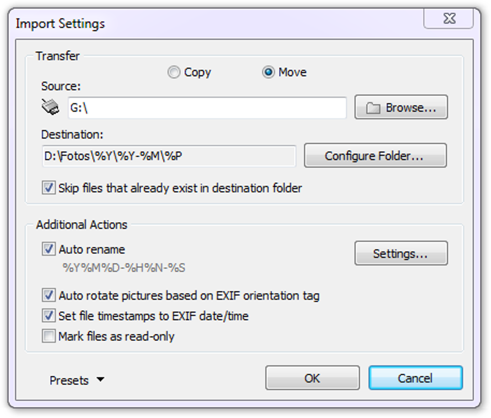Disable the Auto rename checkbox
The height and width of the screenshot is (418, 491).
point(49,249)
